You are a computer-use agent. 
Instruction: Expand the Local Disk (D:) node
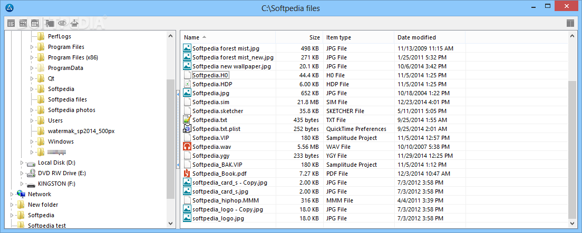22,163
